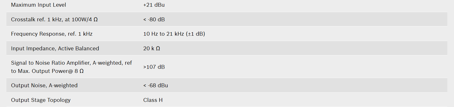Click Input Impedance, Active Balanced label
The width and height of the screenshot is (454, 107).
(x=55, y=48)
